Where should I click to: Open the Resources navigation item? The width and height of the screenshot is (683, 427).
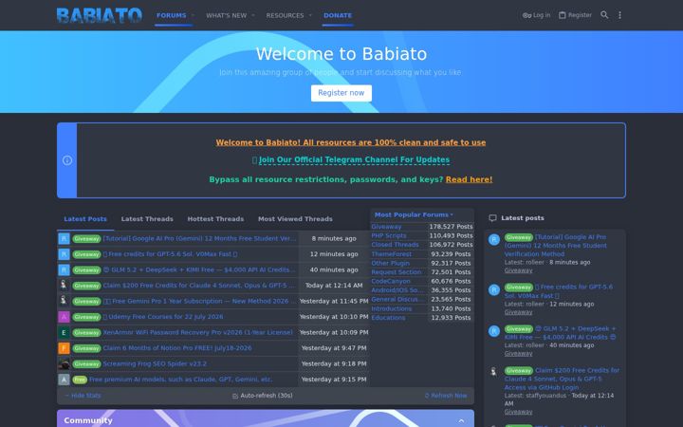click(x=285, y=15)
